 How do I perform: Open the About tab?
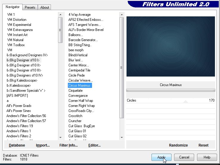coord(44,7)
